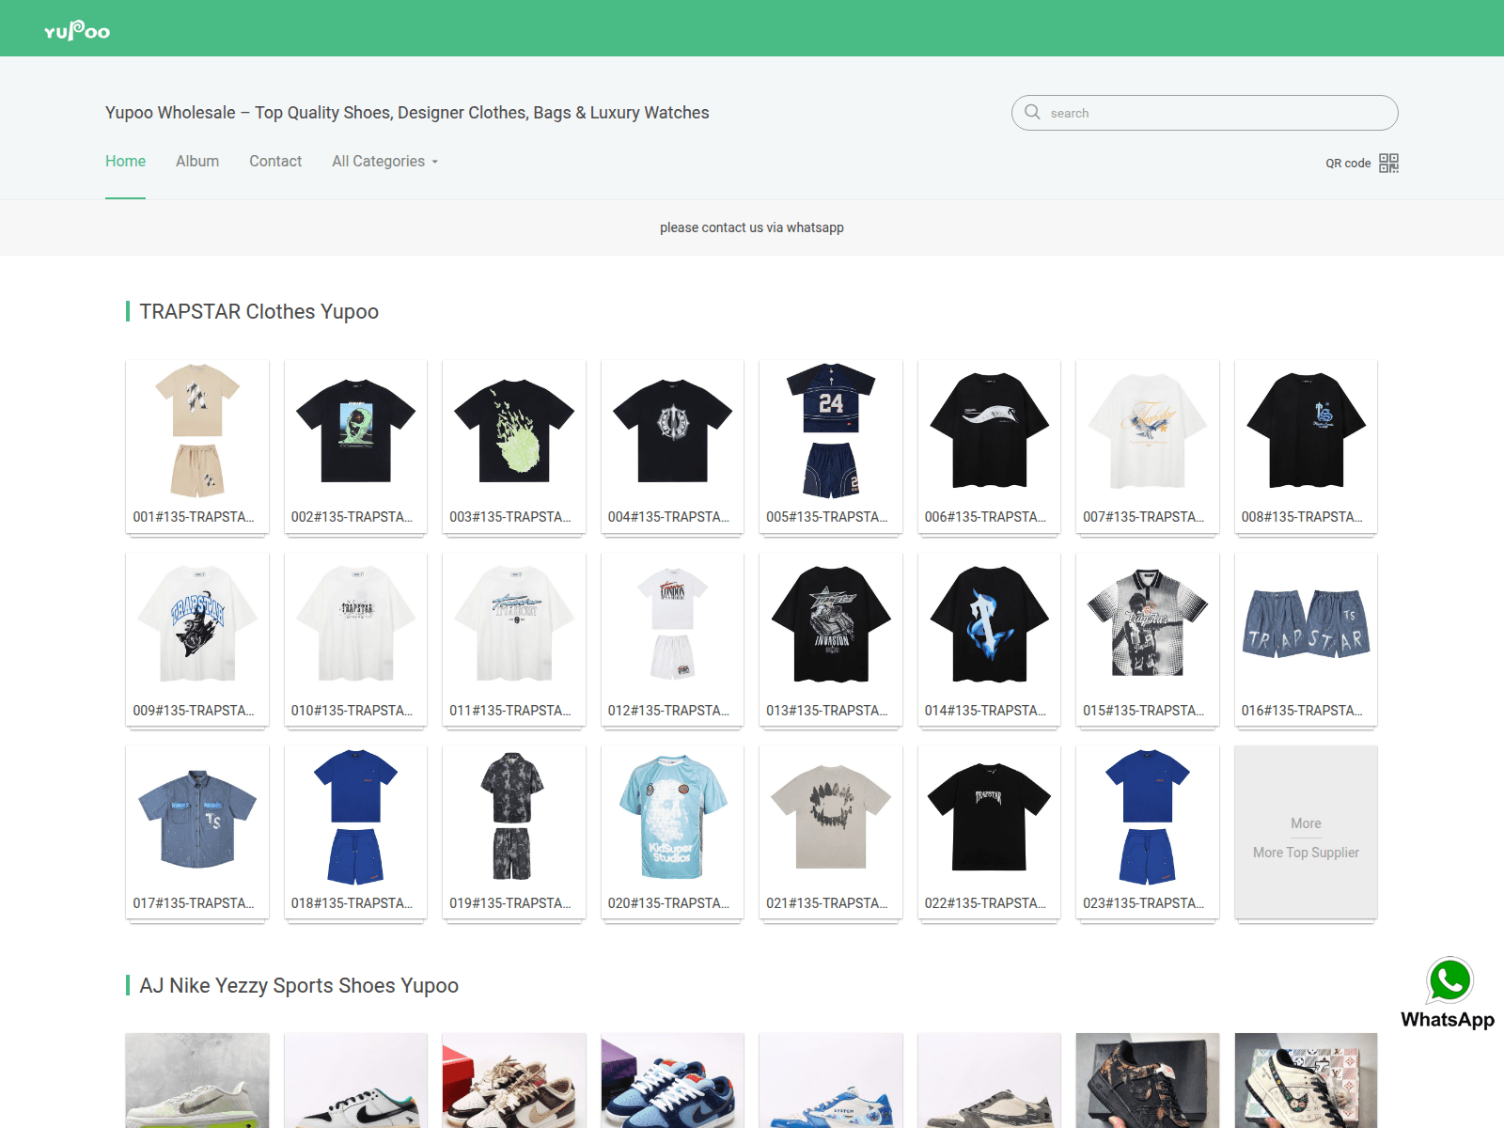This screenshot has width=1504, height=1128.
Task: Click the search magnifier icon
Action: point(1032,112)
